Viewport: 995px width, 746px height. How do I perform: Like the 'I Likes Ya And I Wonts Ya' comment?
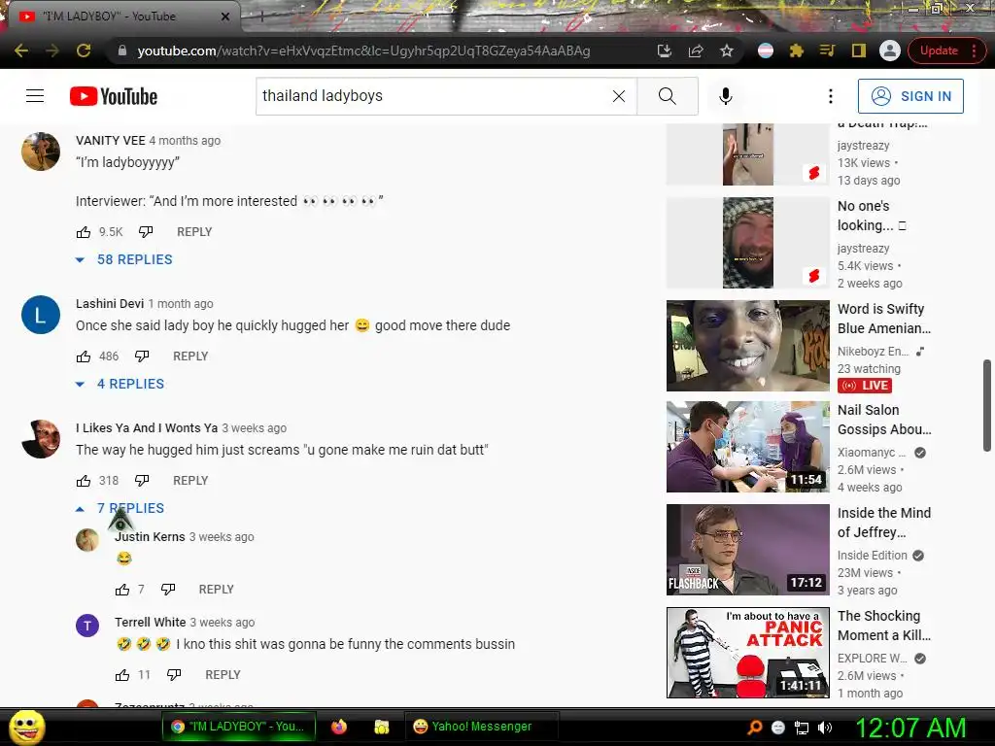[x=84, y=481]
